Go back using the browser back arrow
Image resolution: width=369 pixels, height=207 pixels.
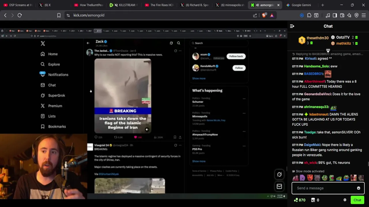pos(5,15)
